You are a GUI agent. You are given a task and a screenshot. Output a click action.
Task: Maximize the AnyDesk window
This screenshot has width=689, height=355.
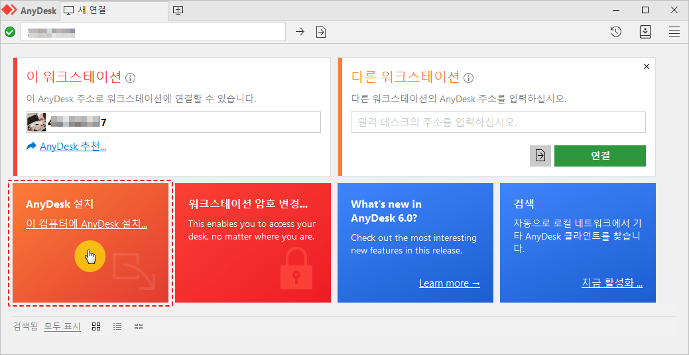(645, 10)
